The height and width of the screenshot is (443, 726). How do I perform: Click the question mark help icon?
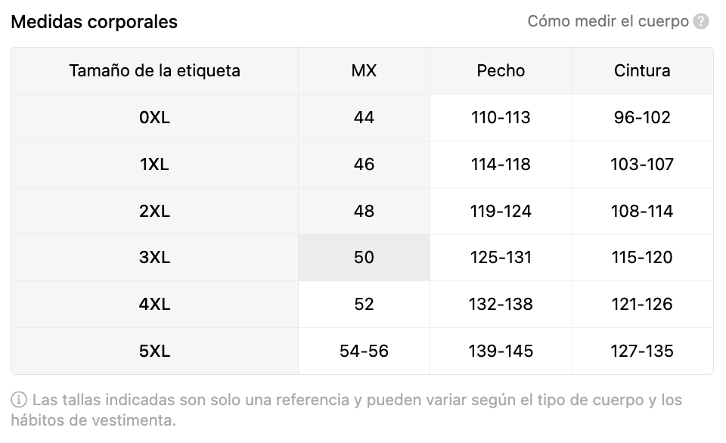[x=700, y=21]
